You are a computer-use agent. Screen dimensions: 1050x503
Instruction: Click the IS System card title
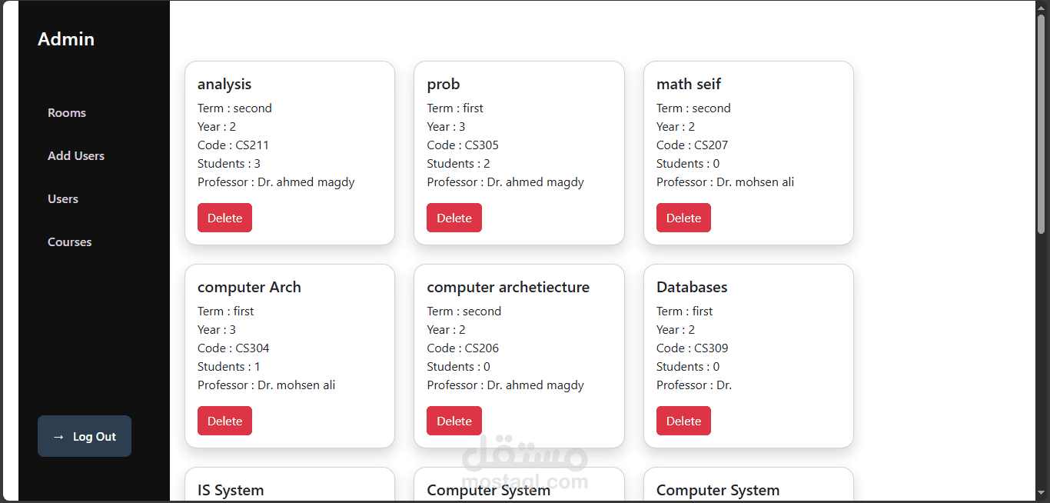tap(231, 491)
